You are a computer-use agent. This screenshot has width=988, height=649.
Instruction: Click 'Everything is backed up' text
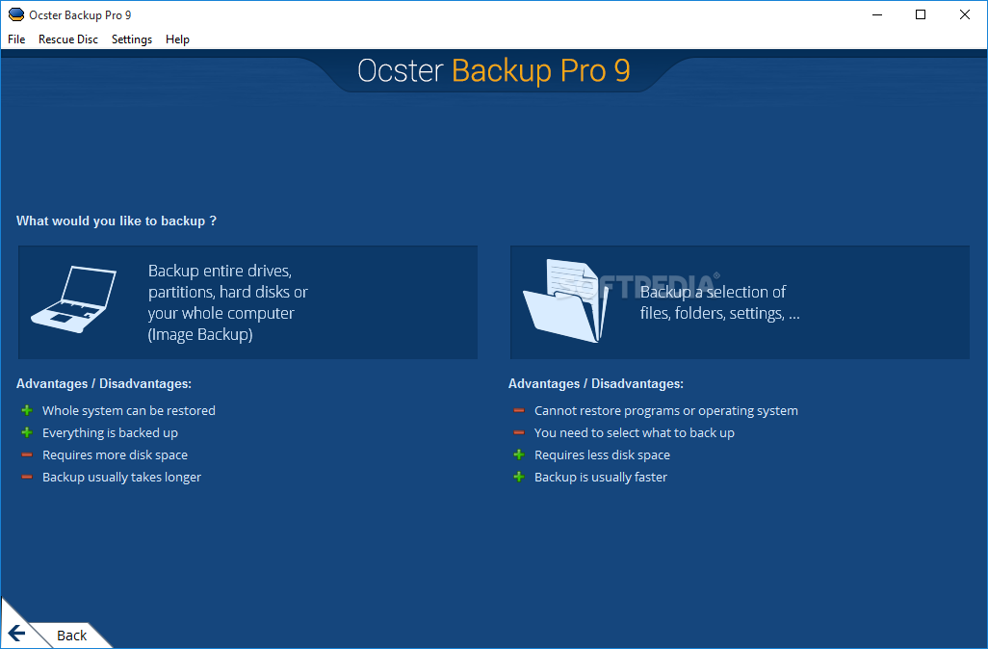tap(111, 433)
